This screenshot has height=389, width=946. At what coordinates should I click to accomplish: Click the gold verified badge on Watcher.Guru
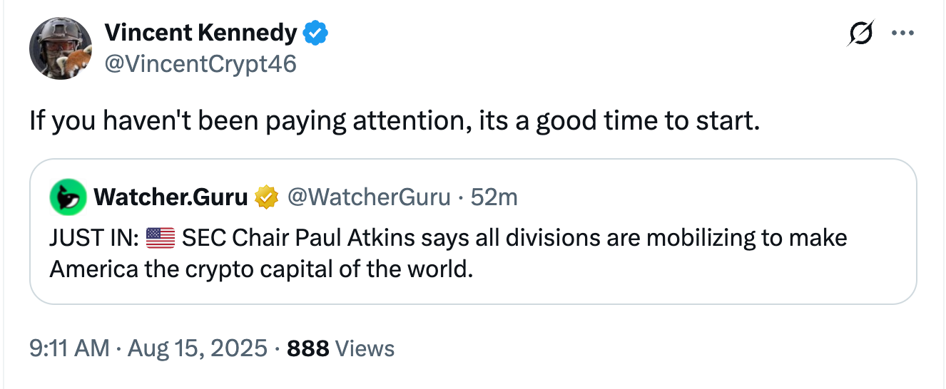click(x=267, y=197)
